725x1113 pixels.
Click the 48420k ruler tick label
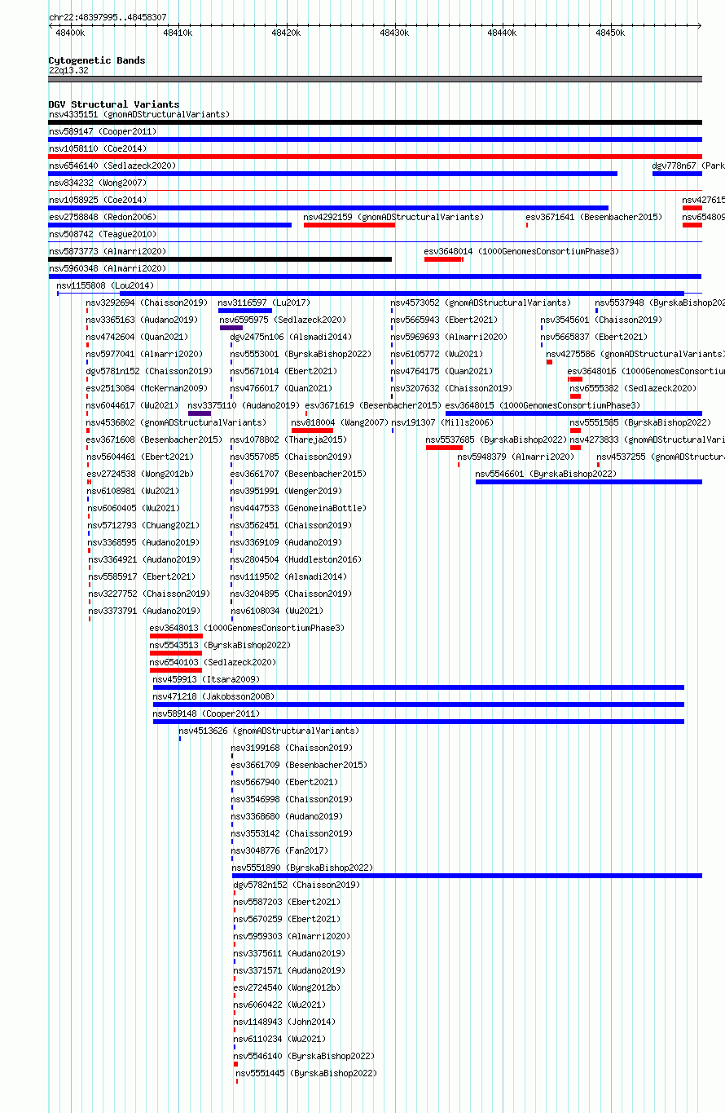286,33
